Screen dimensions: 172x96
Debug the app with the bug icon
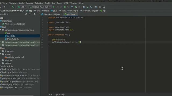pos(65,7)
